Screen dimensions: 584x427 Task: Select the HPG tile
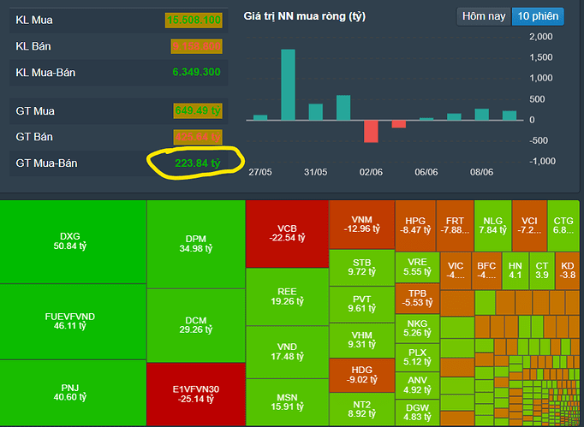click(414, 224)
